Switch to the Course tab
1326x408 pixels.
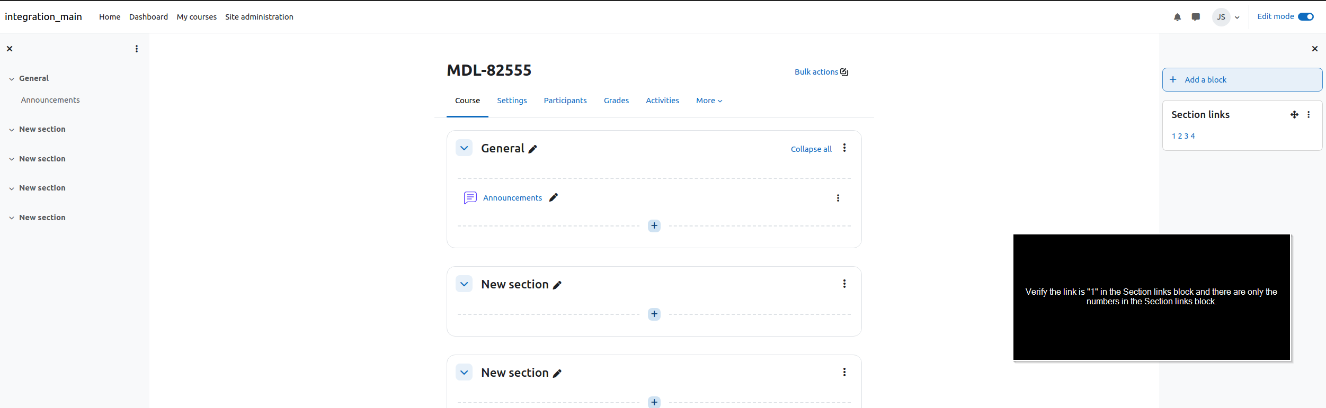[467, 101]
